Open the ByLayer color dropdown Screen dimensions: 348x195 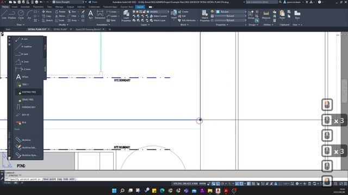[x=231, y=11]
